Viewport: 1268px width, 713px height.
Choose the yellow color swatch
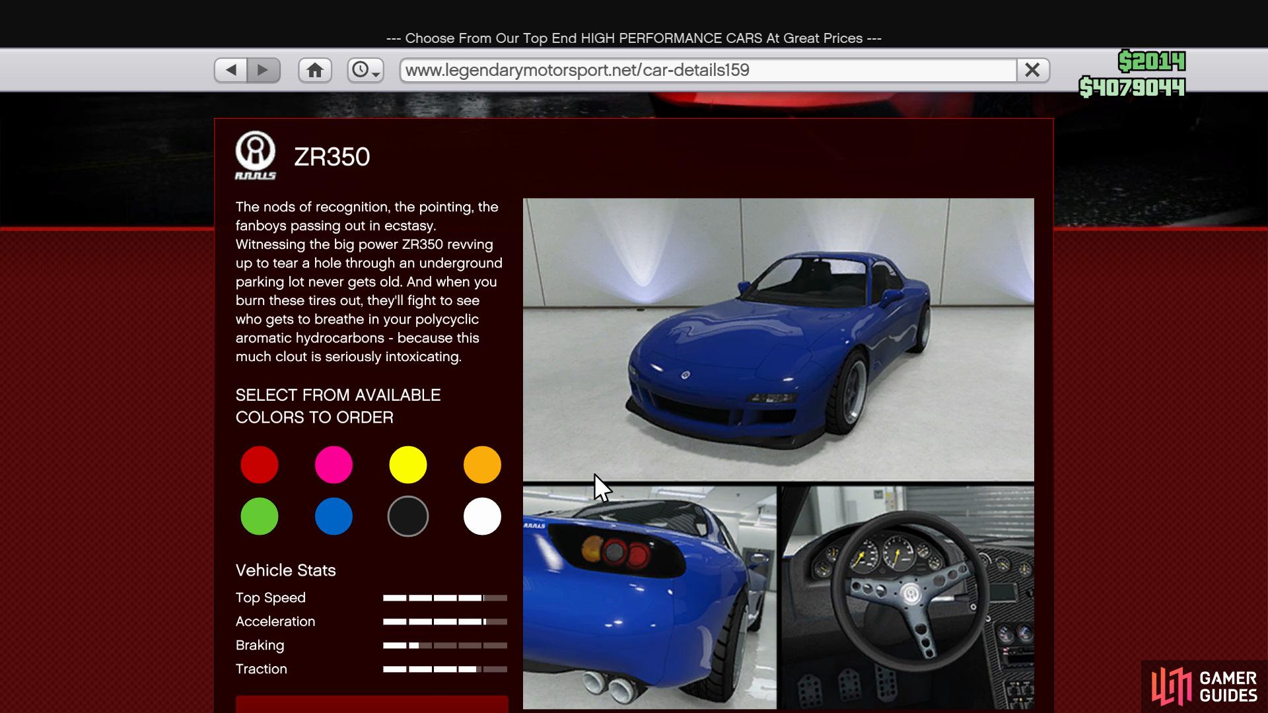point(408,465)
